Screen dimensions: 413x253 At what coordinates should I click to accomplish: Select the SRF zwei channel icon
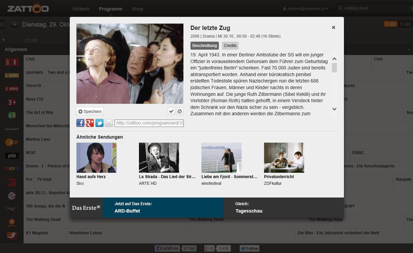coord(12,75)
